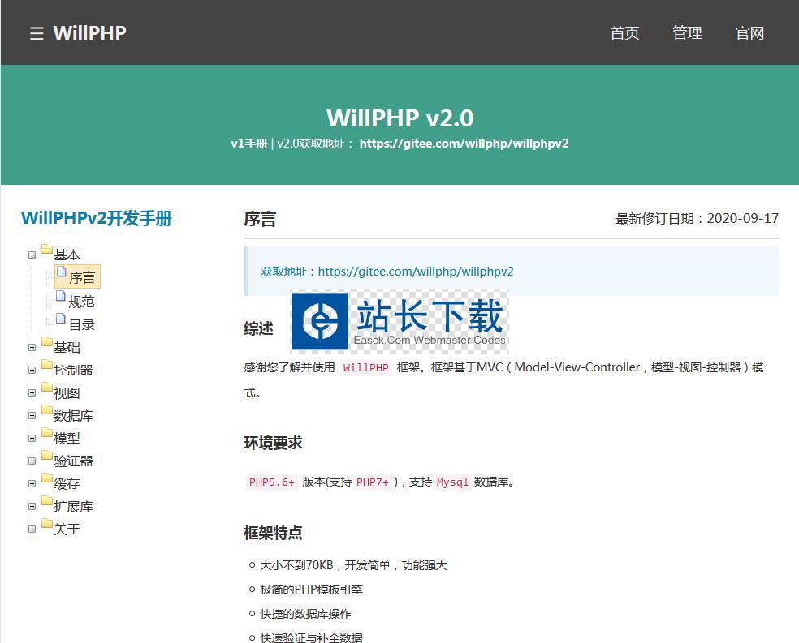Go to 首页 in the top navigation
Screen dimensions: 799x643
[624, 33]
